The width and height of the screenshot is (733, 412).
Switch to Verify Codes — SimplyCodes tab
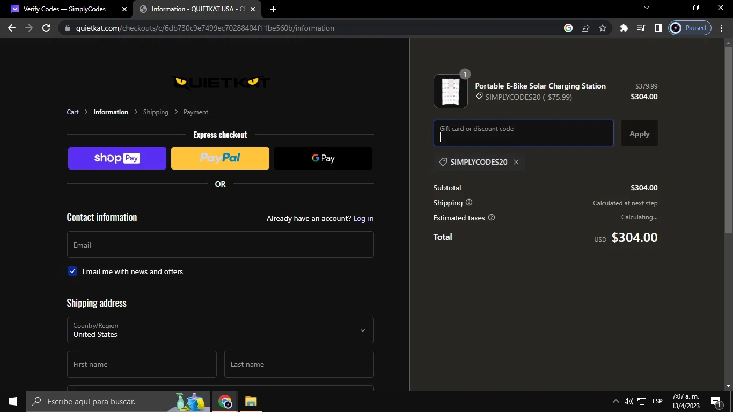(64, 9)
